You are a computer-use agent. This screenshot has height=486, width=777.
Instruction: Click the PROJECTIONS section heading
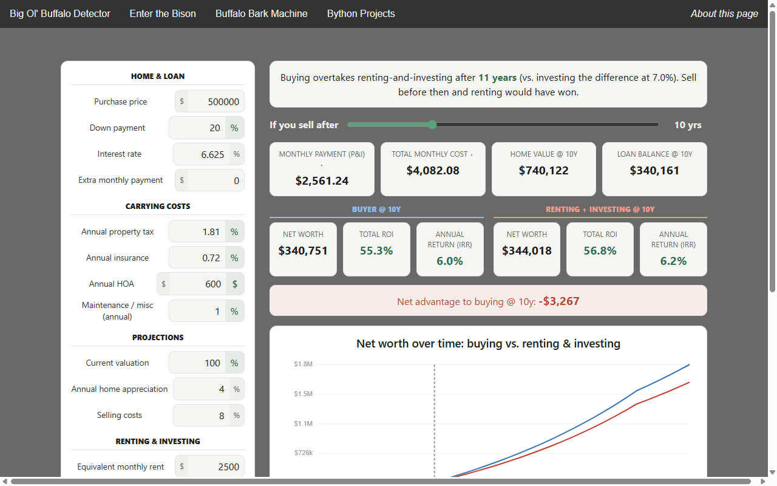pos(158,337)
